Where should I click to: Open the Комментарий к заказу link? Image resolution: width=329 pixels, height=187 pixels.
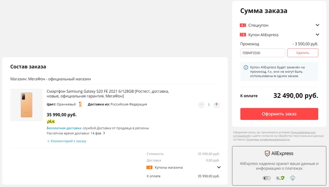pyautogui.click(x=66, y=141)
